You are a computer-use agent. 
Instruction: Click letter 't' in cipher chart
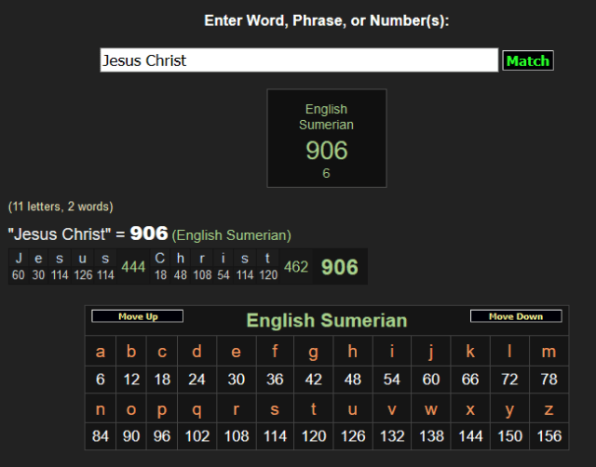(313, 407)
